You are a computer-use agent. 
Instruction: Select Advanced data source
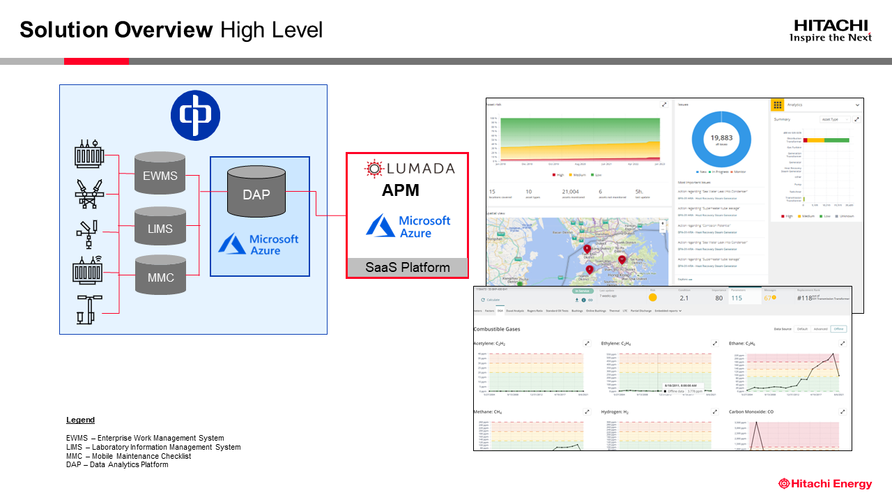coord(820,328)
